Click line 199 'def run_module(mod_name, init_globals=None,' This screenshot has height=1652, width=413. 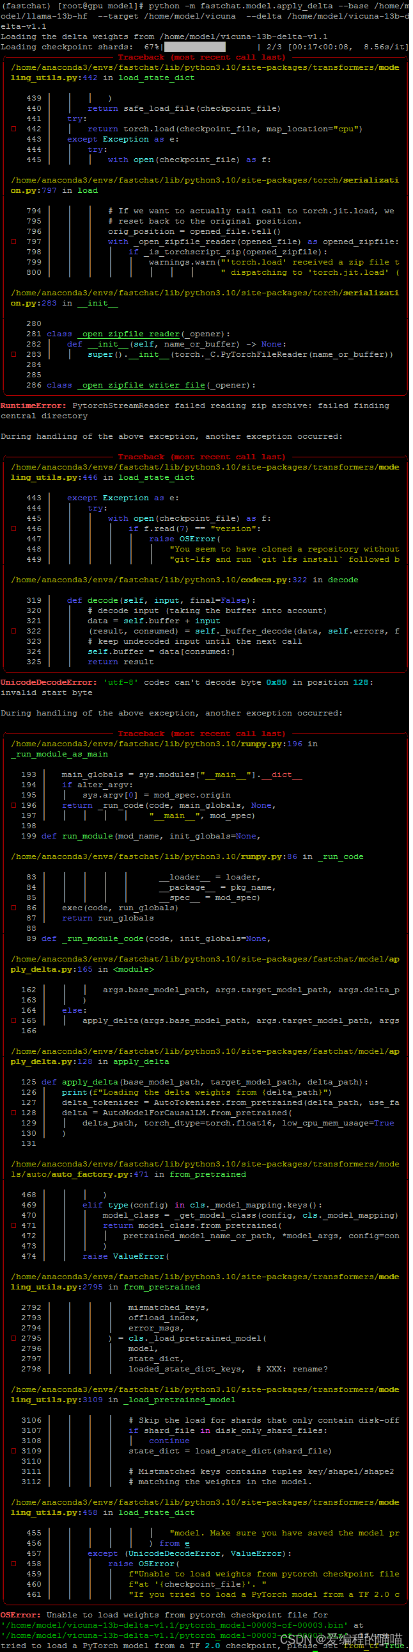(151, 837)
